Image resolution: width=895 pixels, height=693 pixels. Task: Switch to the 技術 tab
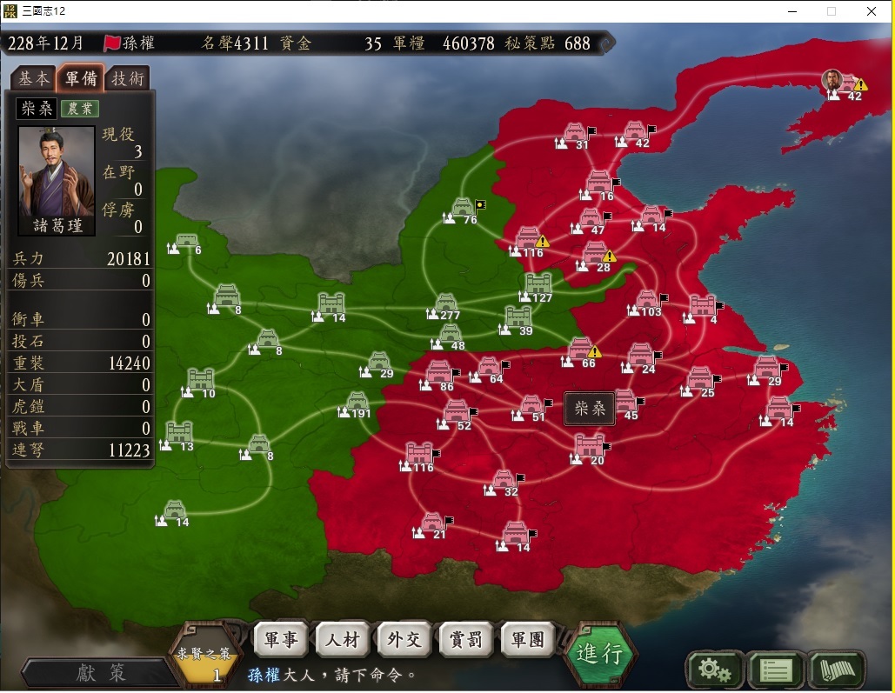click(x=127, y=78)
